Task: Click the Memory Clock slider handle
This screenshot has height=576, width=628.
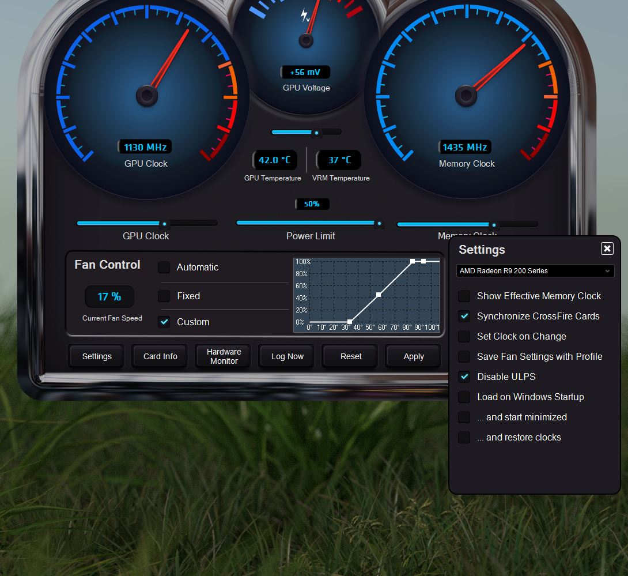Action: pos(494,225)
